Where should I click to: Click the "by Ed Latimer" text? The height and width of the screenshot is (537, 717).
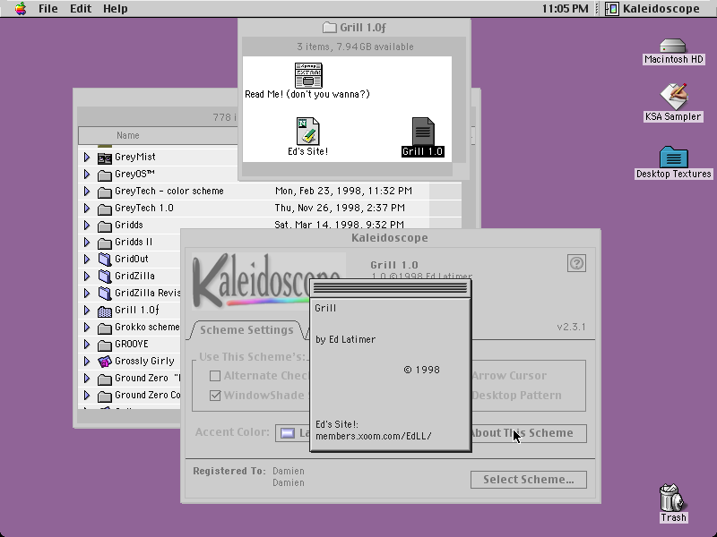345,340
